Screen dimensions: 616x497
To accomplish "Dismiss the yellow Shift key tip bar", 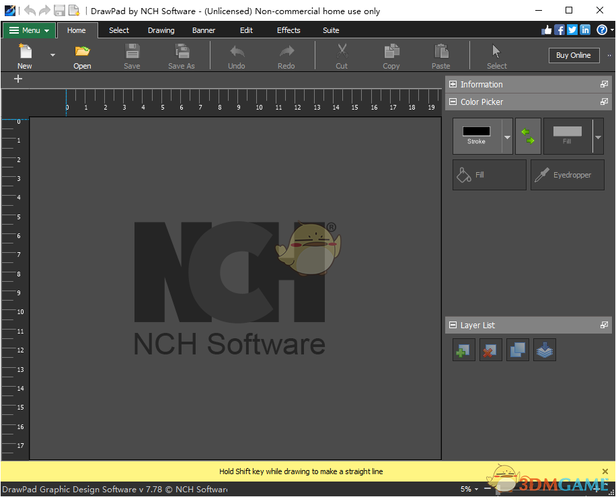I will click(605, 471).
